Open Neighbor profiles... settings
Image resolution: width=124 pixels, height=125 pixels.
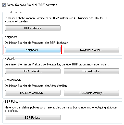[x=91, y=50]
